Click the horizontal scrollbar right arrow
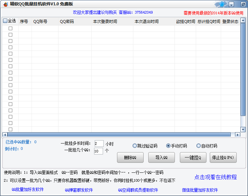Viewport: 248px width, 196px height. point(237,135)
